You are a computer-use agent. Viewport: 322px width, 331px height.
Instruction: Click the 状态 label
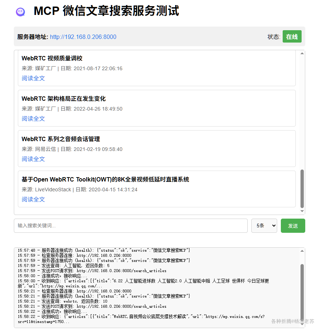pyautogui.click(x=274, y=37)
